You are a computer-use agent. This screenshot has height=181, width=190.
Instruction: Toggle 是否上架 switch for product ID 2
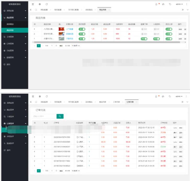pyautogui.click(x=169, y=34)
